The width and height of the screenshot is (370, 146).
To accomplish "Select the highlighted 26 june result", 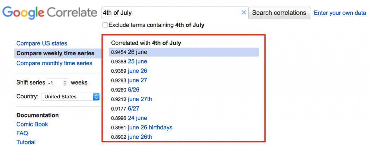I will point(184,52).
